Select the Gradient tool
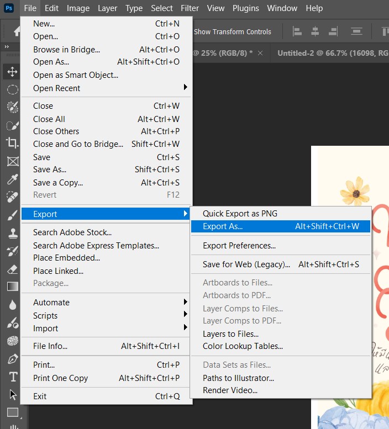 pos(12,287)
